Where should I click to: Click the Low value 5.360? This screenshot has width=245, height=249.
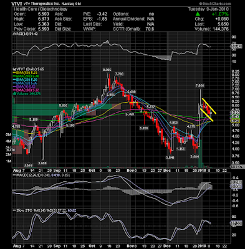(43, 24)
